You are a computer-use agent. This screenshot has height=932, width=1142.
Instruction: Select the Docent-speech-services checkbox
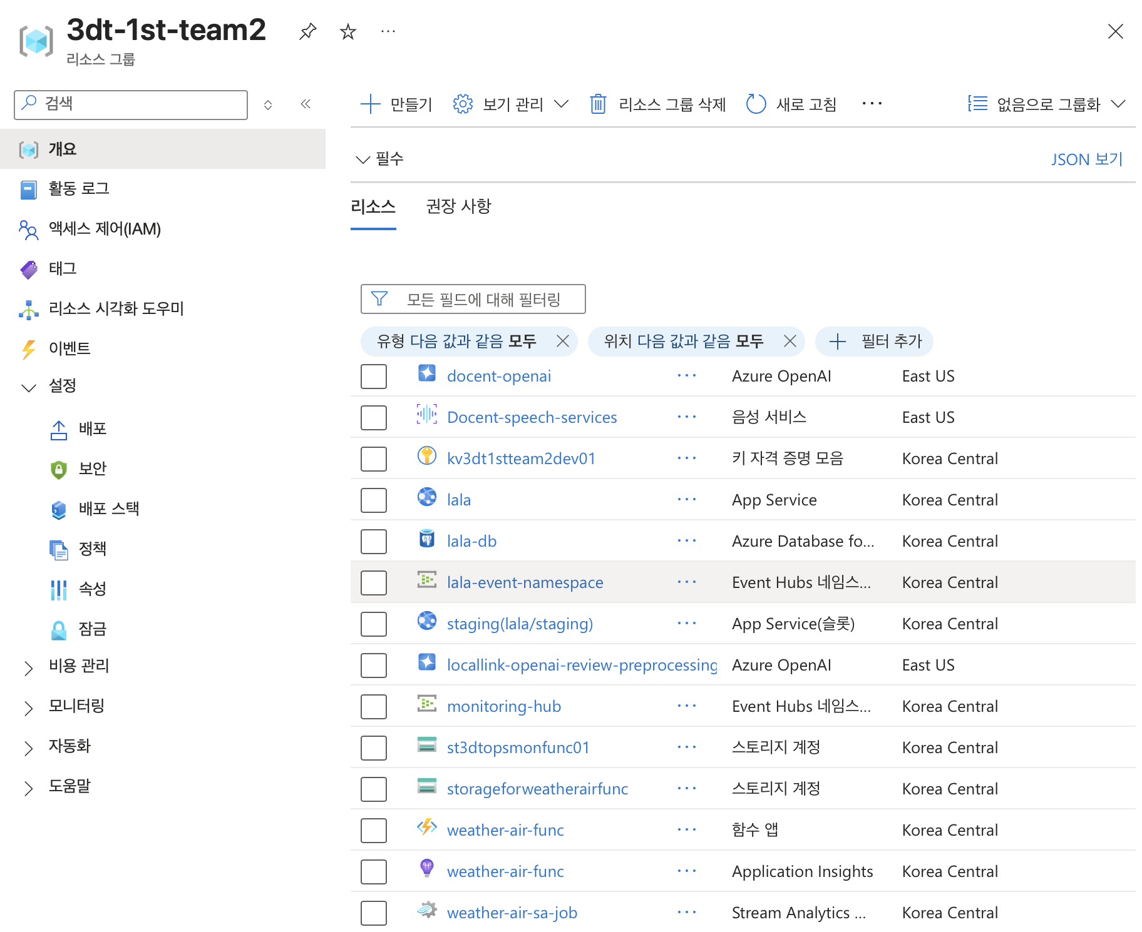pos(374,418)
